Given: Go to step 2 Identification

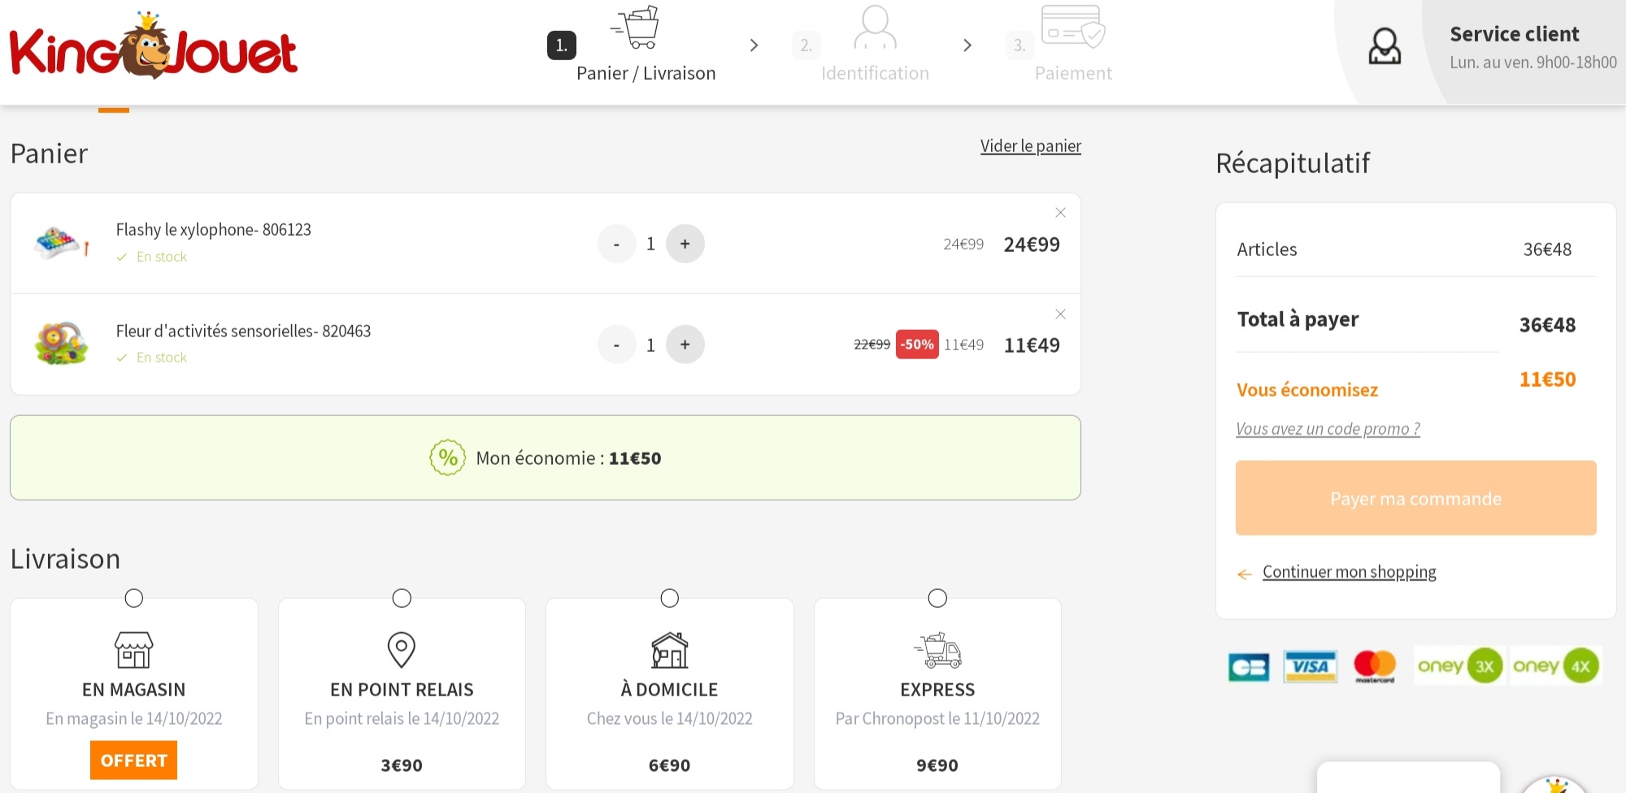Looking at the screenshot, I should click(875, 73).
